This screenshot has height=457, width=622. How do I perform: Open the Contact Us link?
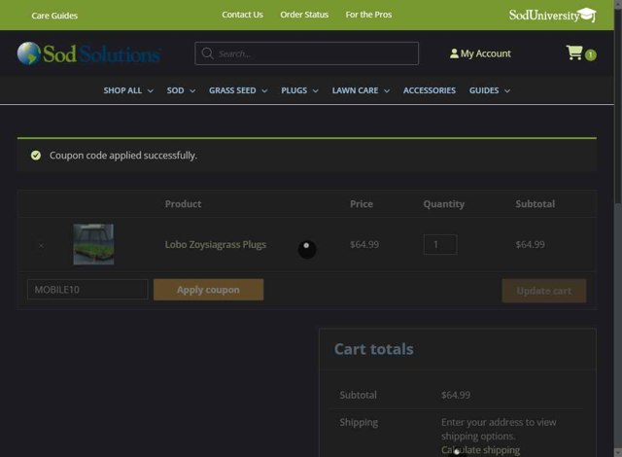click(x=242, y=15)
